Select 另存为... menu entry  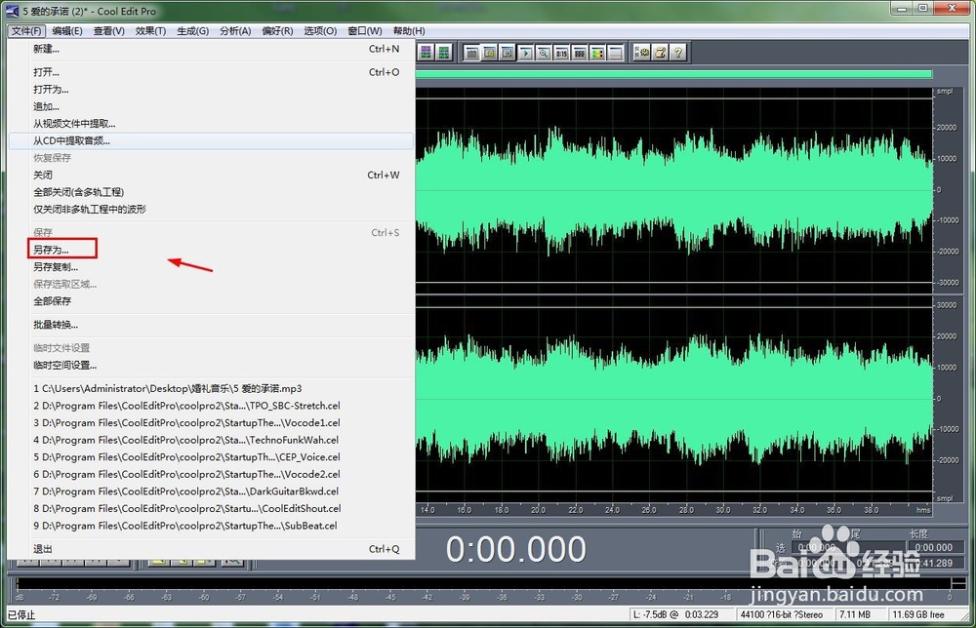(x=212, y=250)
